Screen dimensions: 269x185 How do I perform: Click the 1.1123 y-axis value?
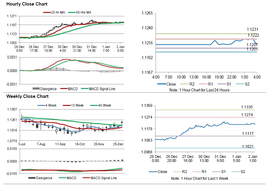coord(12,34)
